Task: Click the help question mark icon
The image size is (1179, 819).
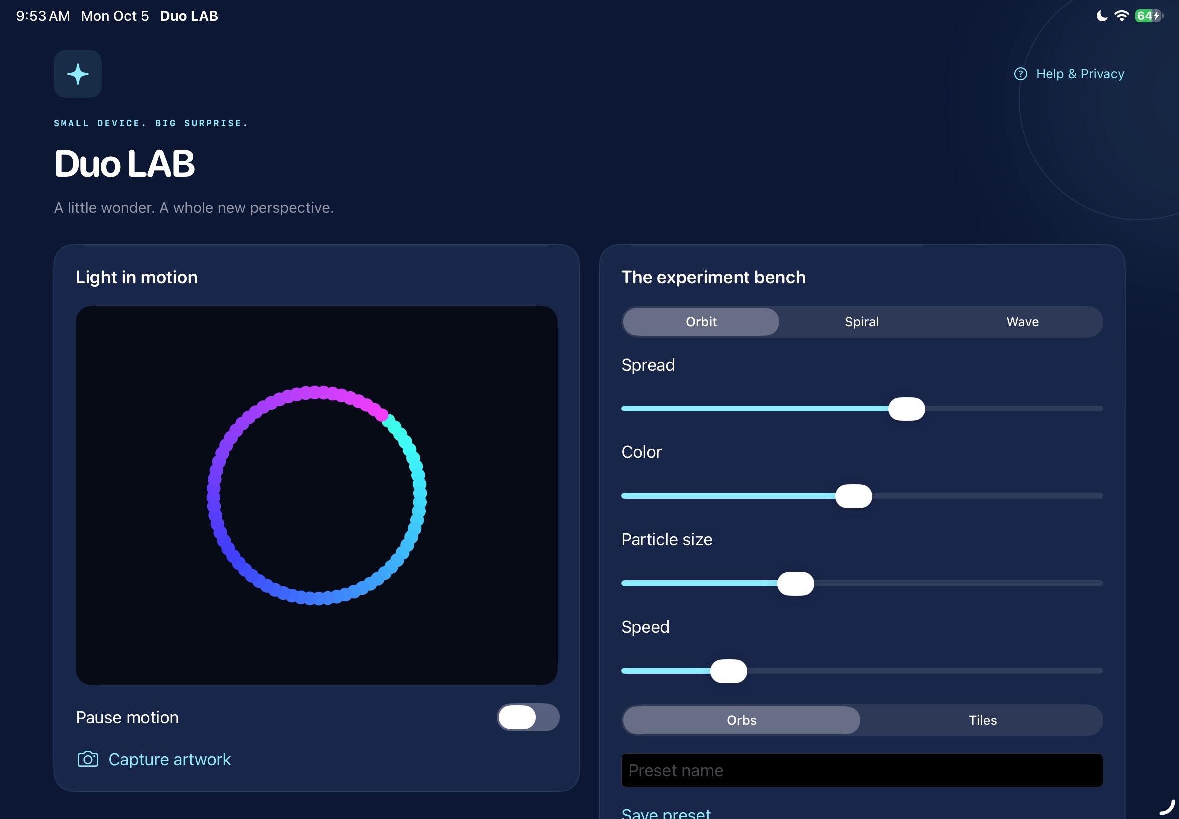Action: 1021,74
